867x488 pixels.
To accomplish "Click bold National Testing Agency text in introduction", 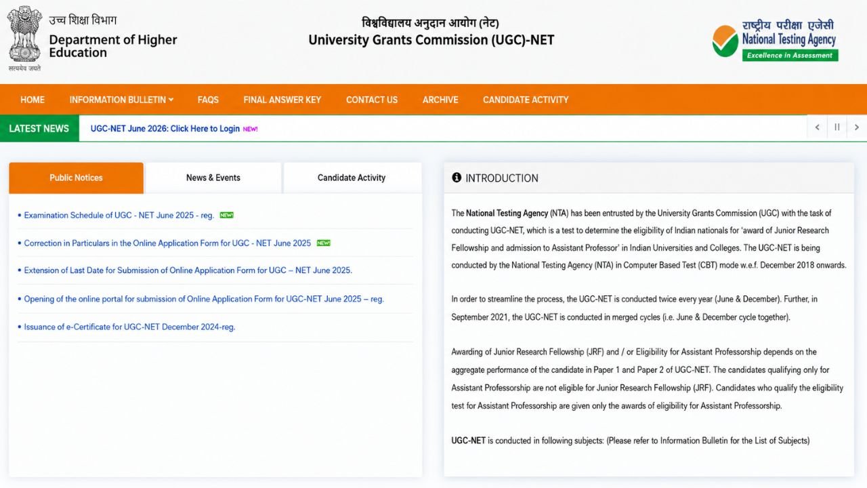I will (x=507, y=213).
